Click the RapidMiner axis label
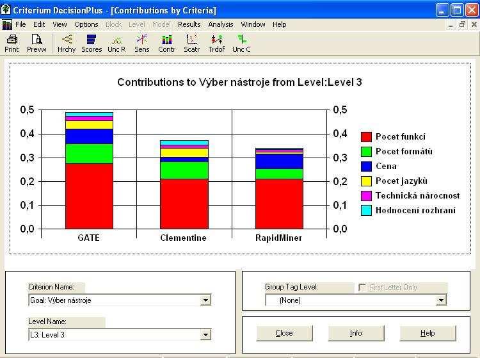This screenshot has width=480, height=358. [x=278, y=238]
